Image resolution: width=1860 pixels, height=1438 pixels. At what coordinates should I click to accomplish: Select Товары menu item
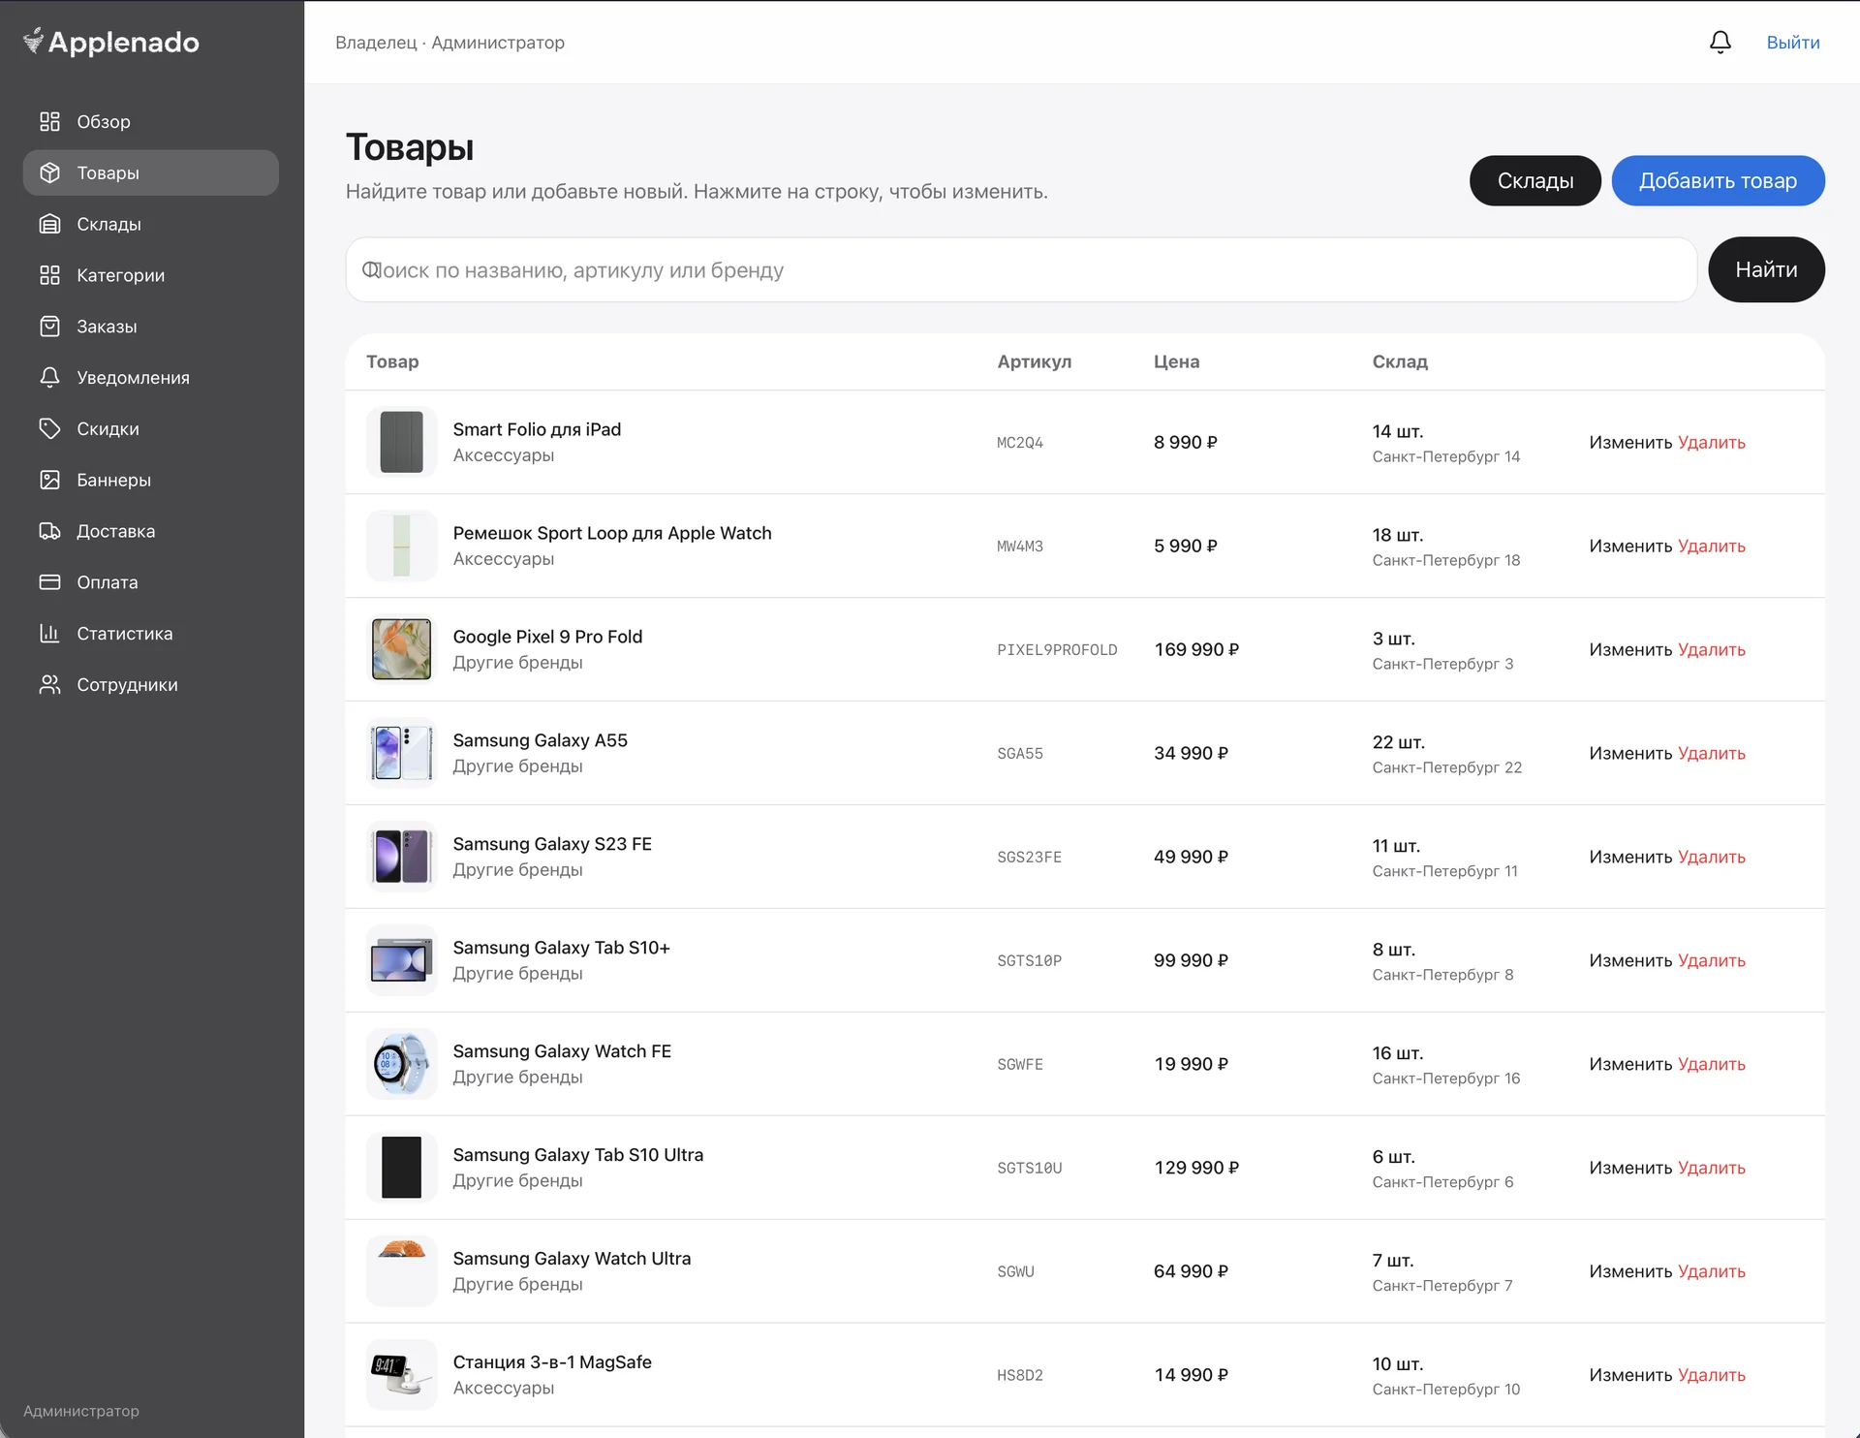(x=150, y=172)
